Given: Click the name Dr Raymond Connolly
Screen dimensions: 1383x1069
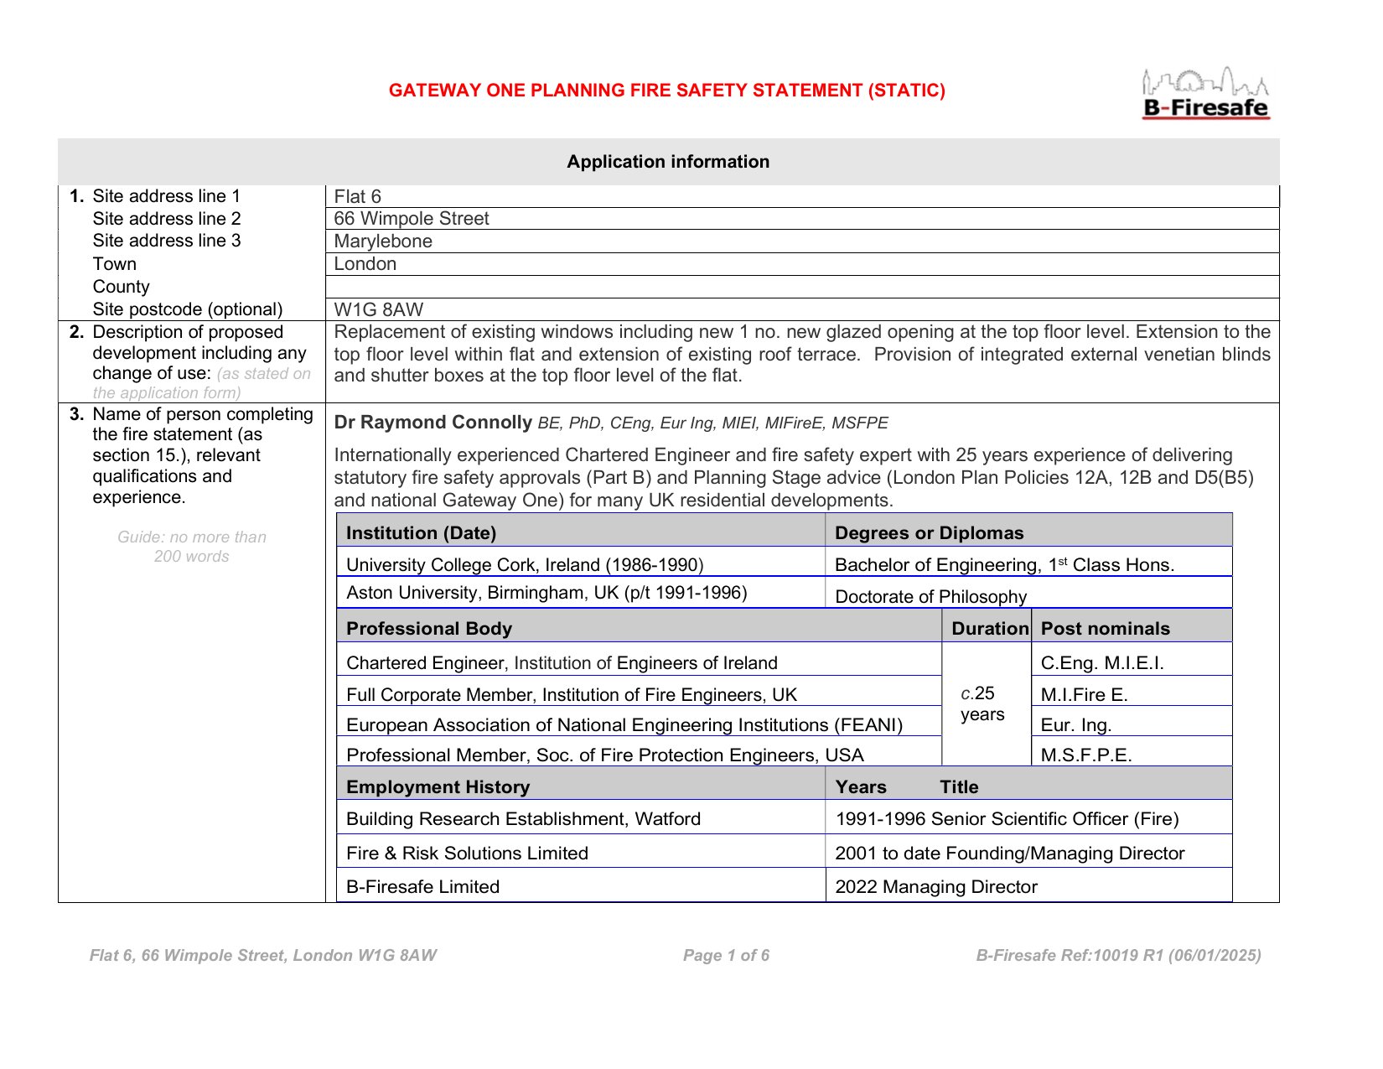Looking at the screenshot, I should click(x=433, y=423).
